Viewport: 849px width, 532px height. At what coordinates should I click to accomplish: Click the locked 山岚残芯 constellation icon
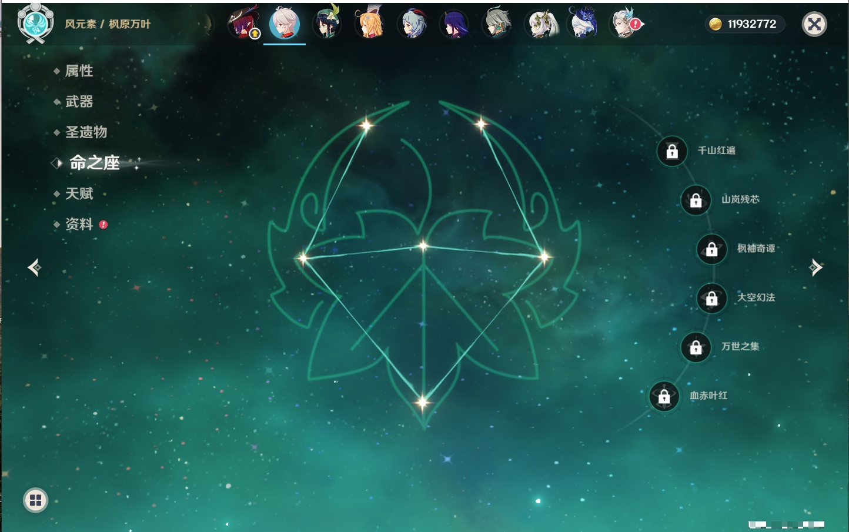(696, 200)
